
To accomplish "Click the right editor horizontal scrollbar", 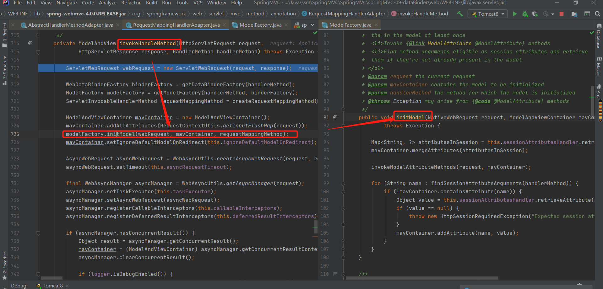I will [x=422, y=278].
